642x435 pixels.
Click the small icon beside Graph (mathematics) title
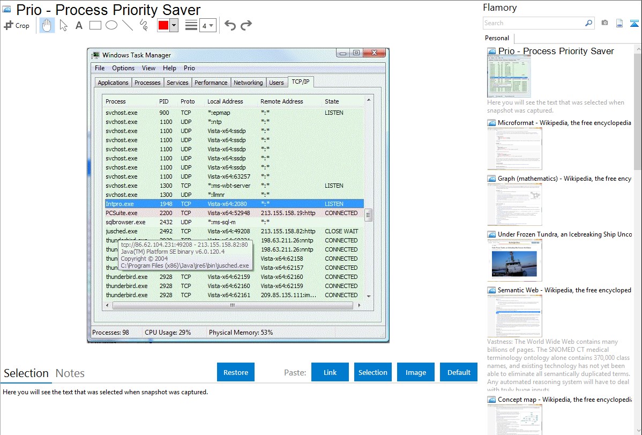click(491, 179)
